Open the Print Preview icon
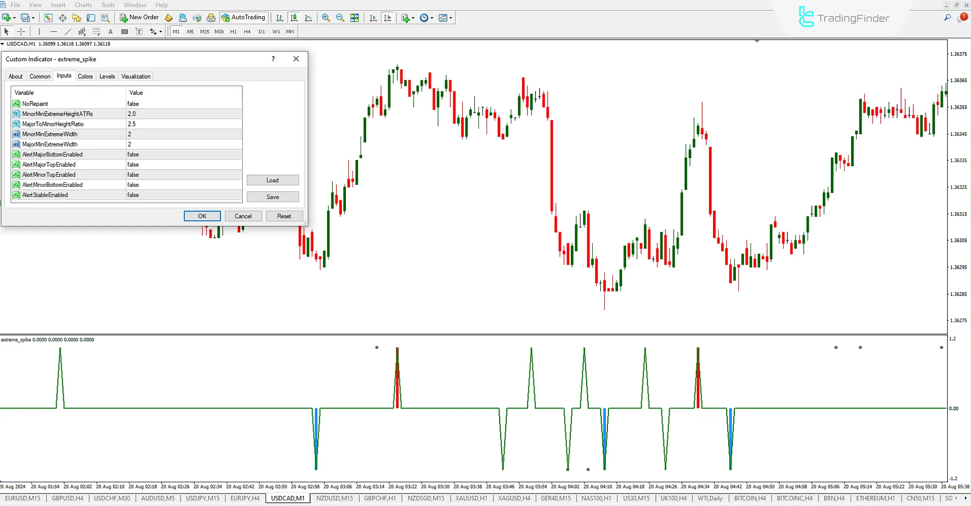The image size is (971, 506). click(106, 17)
